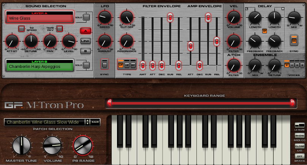Toggle Solo for Layer B
307x165 pixels.
[x=86, y=65]
